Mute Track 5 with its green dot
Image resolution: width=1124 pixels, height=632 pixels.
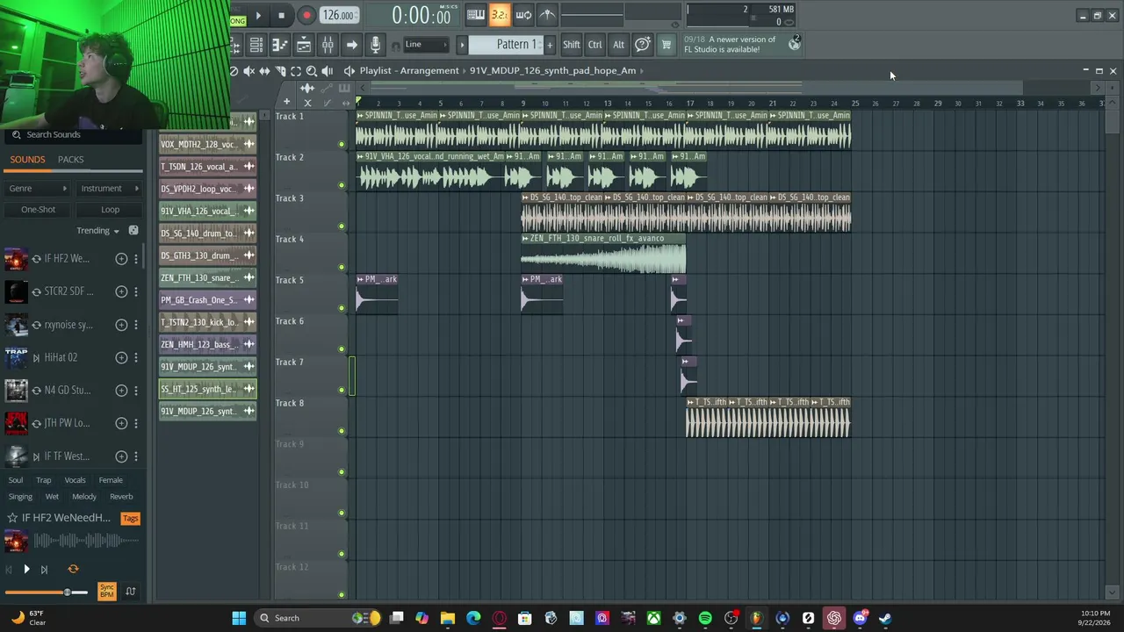click(x=342, y=308)
